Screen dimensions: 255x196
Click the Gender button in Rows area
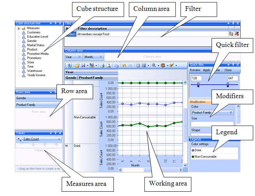(36, 98)
